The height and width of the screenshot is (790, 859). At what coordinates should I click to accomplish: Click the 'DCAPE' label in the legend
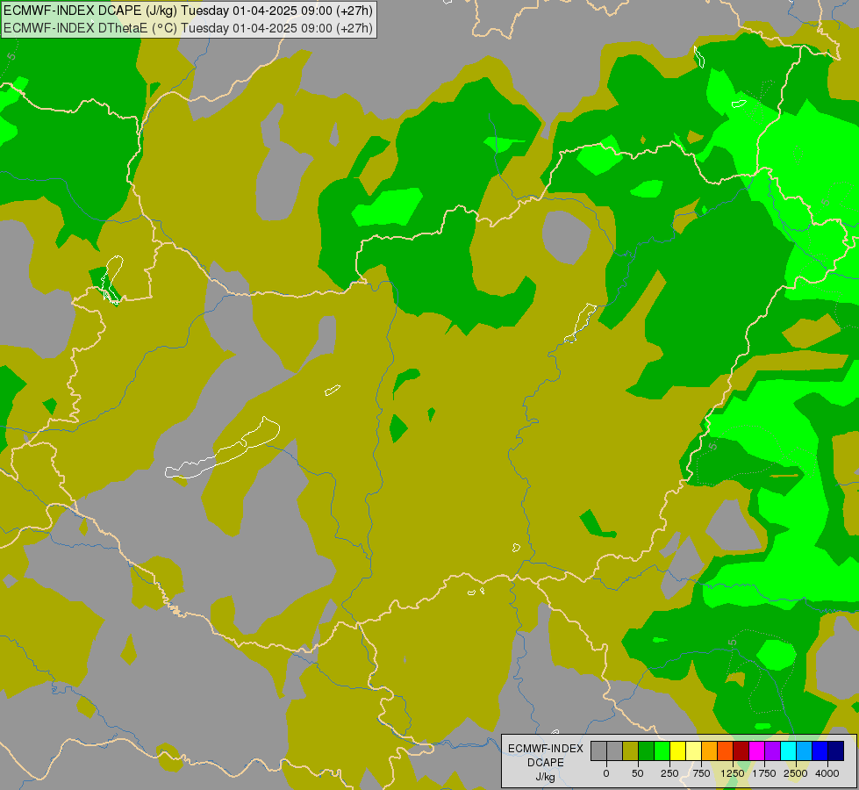tap(546, 763)
